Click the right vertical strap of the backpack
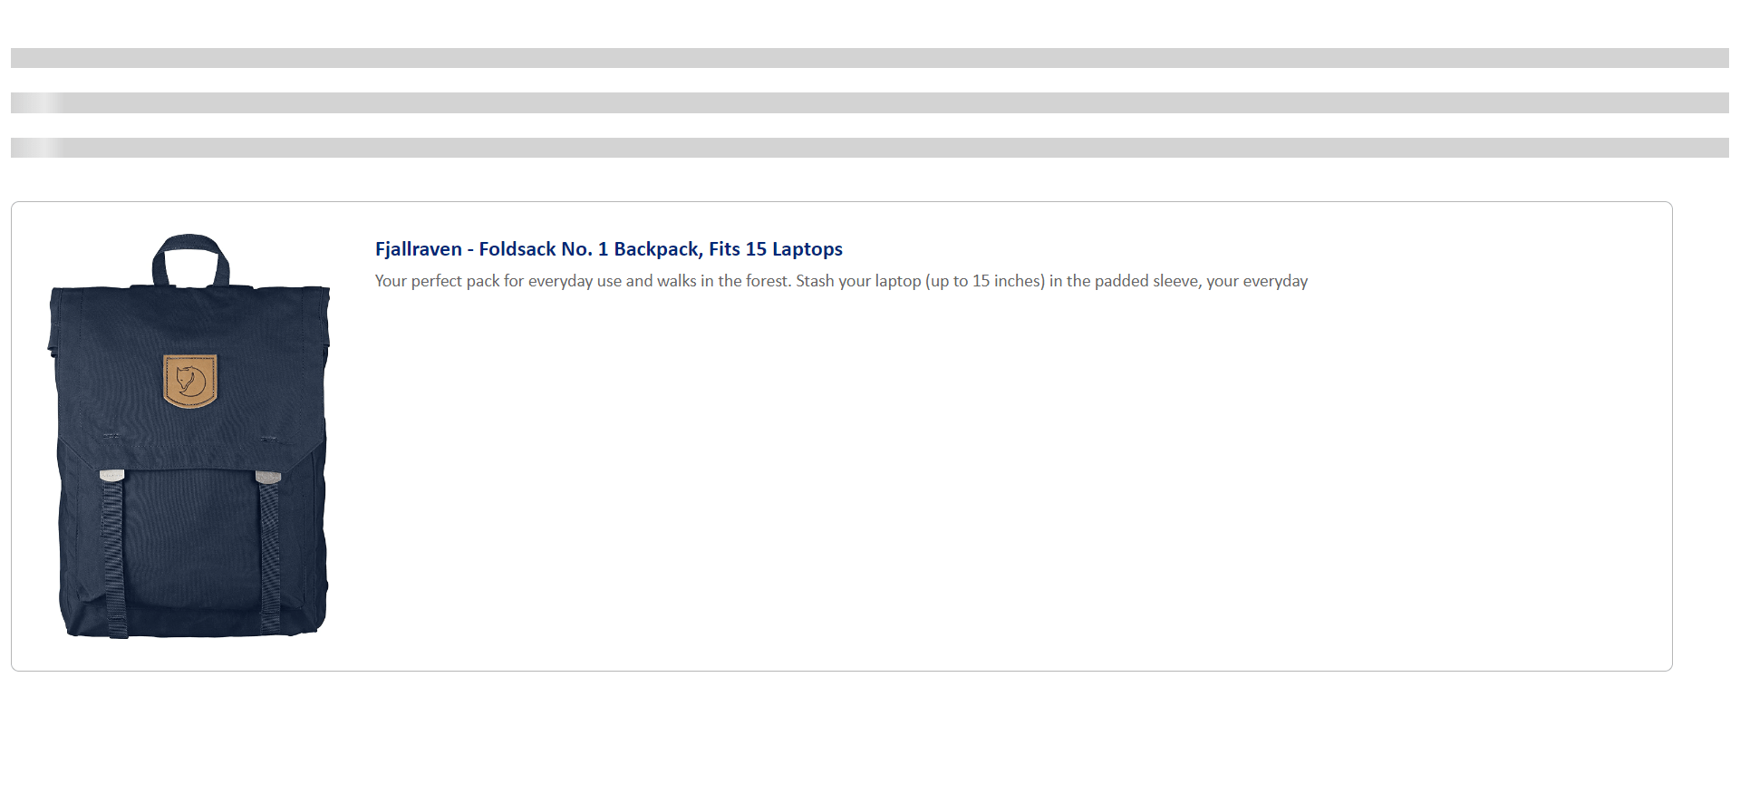Viewport: 1740px width, 803px height. click(x=270, y=556)
